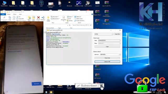Viewport: 168px width, 94px height.
Task: Click Invert selection in the ribbon
Action: 79,21
